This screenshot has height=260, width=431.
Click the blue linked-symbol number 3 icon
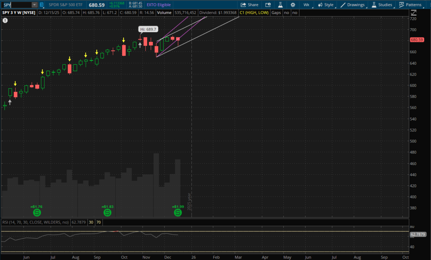point(42,5)
